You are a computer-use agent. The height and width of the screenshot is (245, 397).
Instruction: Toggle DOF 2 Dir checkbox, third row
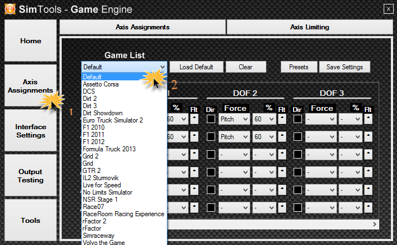pos(211,155)
